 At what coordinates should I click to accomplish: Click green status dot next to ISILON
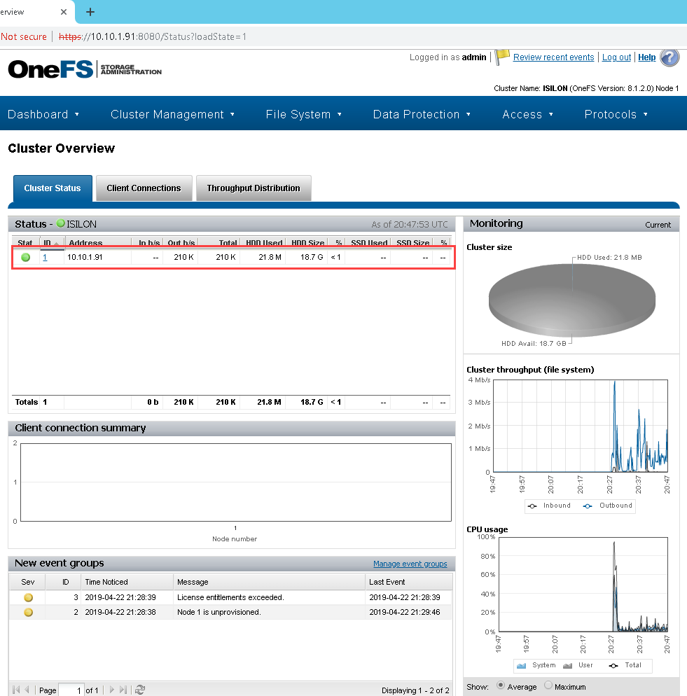(x=61, y=223)
